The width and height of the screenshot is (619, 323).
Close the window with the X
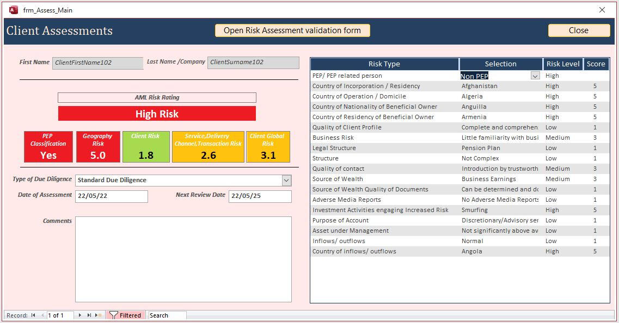[602, 10]
